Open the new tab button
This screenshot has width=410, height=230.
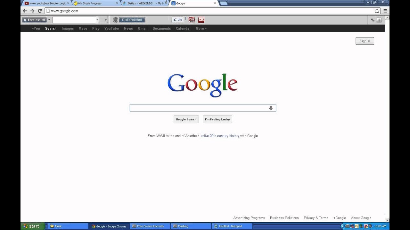point(224,3)
